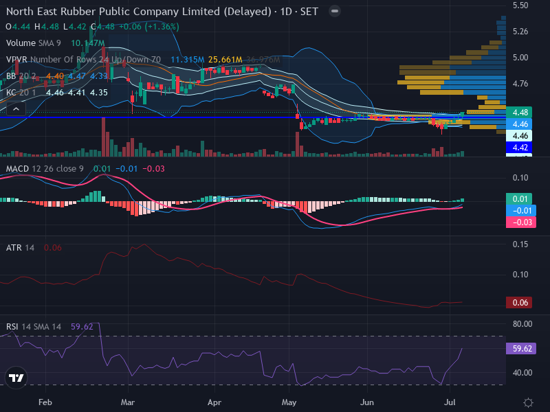
Task: Click MACD signal -0.03 value label
Action: [521, 222]
